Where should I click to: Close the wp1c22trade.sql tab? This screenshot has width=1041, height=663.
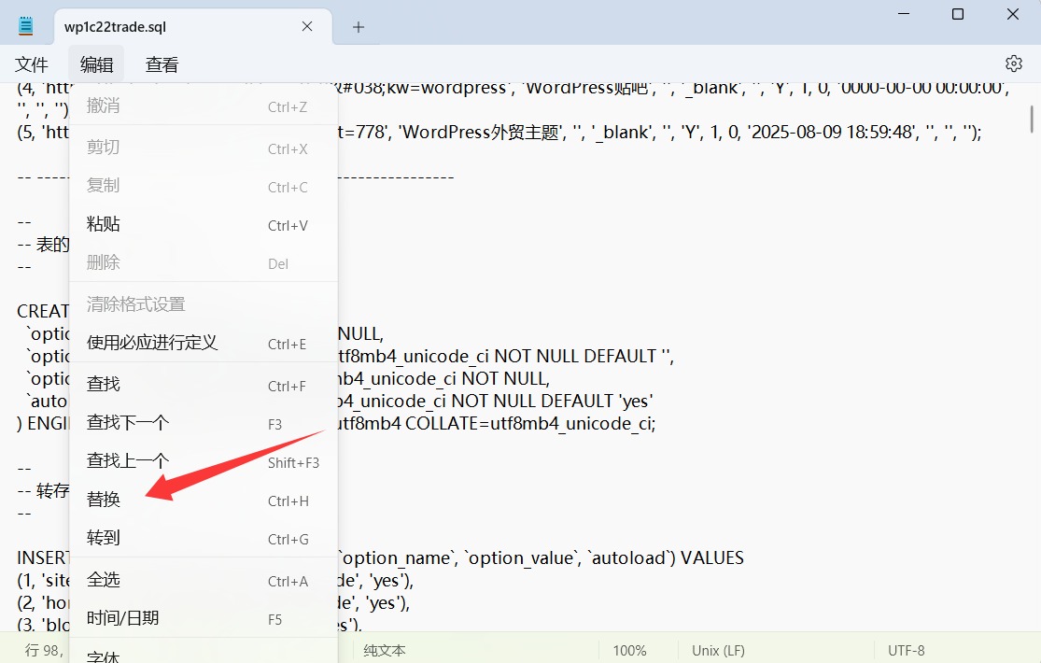(307, 27)
